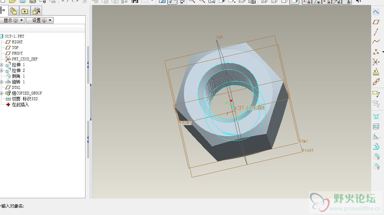The image size is (384, 215).
Task: Select the Shell tool
Action: [x=376, y=127]
